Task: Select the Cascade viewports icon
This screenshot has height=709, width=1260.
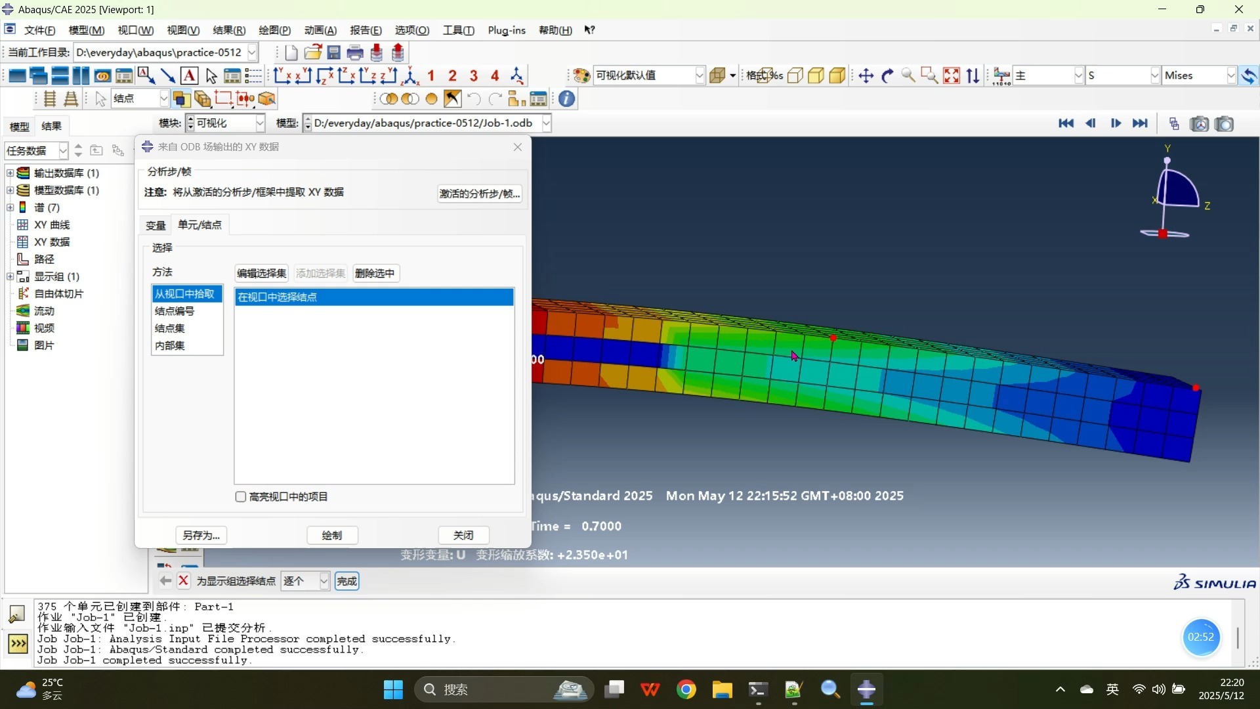Action: click(39, 76)
